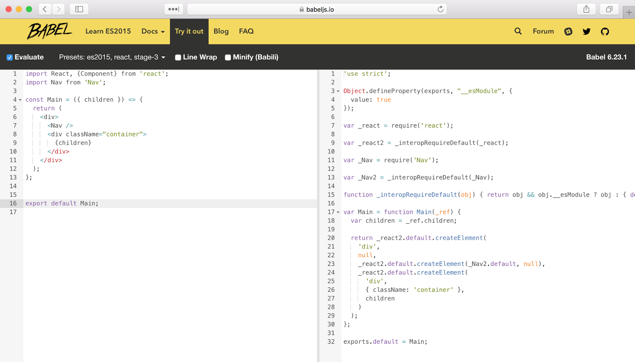The image size is (635, 362).
Task: Toggle the Safari sidebar button
Action: [79, 9]
